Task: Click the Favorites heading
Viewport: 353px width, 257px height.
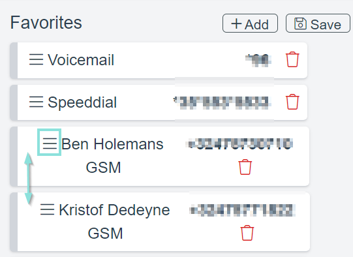Action: 46,23
